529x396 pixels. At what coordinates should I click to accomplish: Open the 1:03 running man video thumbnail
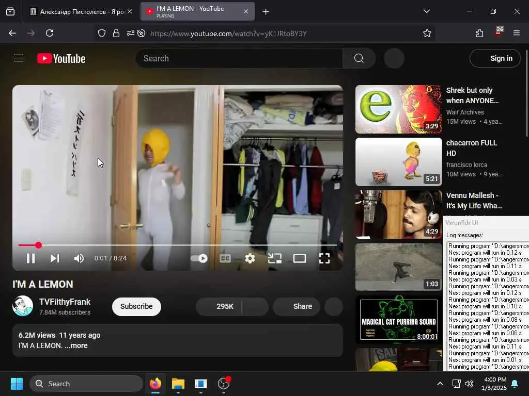tap(398, 267)
